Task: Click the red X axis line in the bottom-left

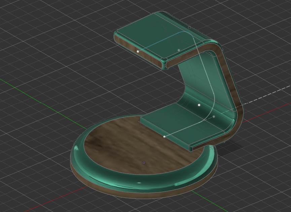Action: [40, 201]
